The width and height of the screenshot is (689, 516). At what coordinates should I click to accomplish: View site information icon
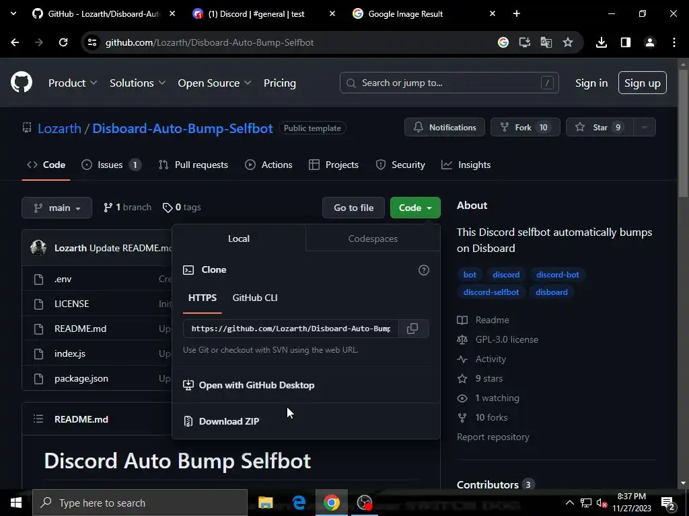92,42
